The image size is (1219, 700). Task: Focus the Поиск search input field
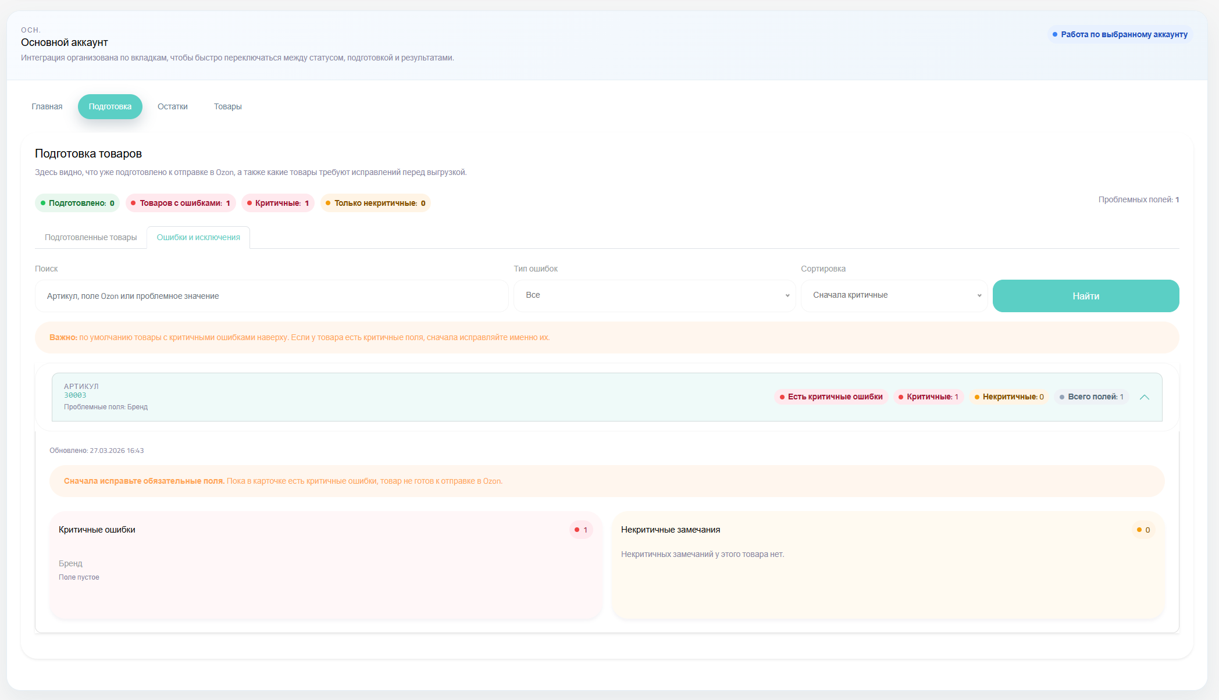[x=272, y=296]
